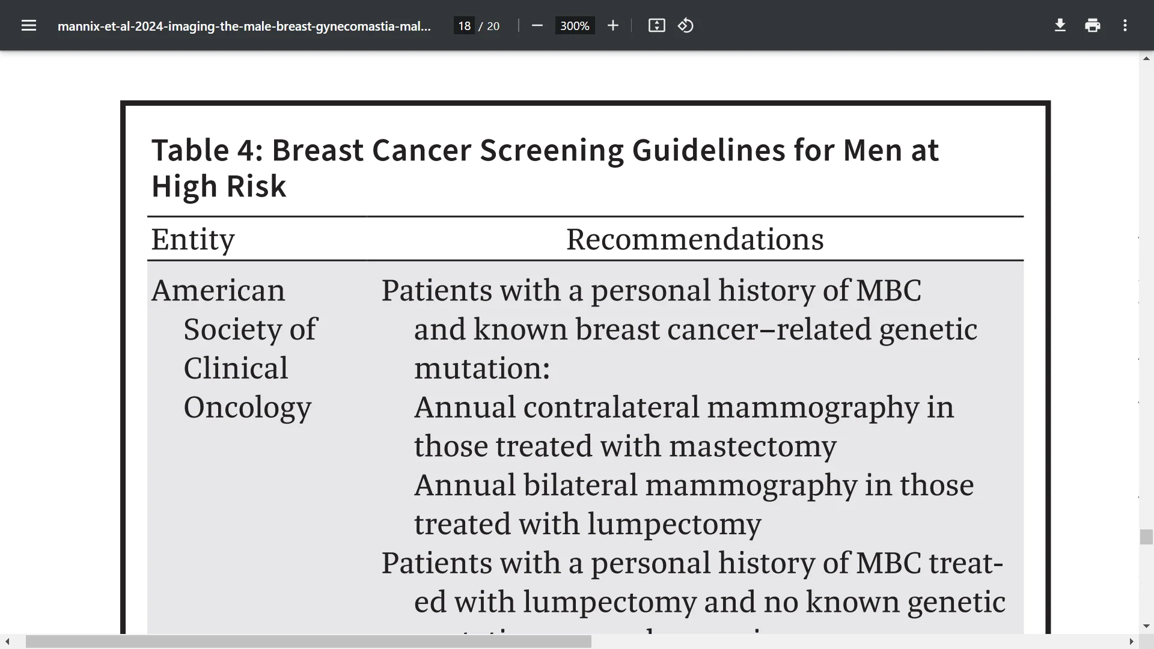Rotate the document counterclockwise
The height and width of the screenshot is (649, 1154).
[x=686, y=25]
